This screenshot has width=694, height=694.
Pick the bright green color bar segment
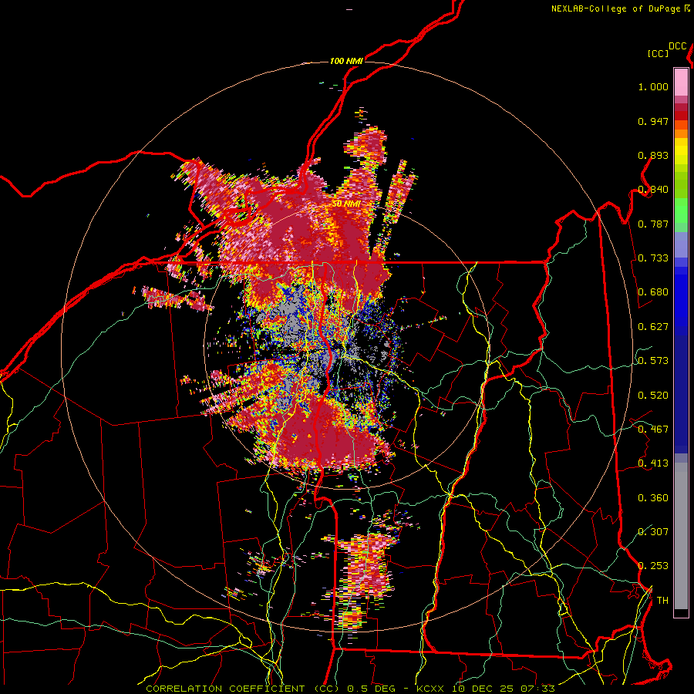click(681, 211)
